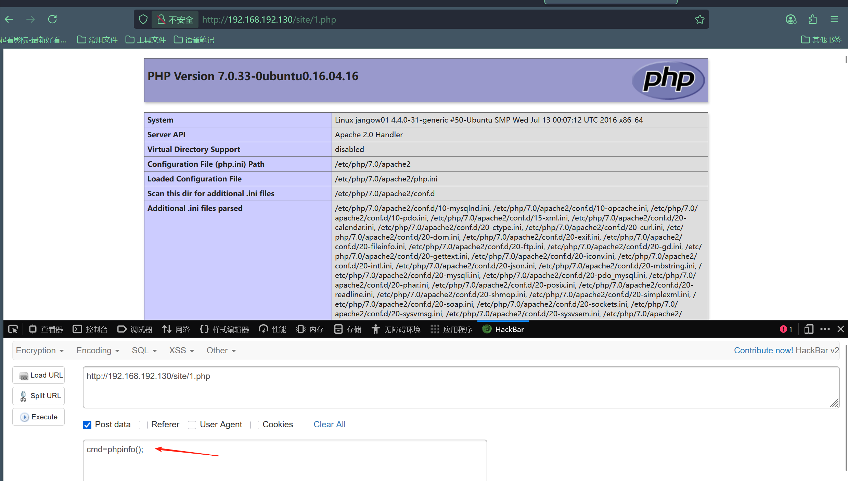848x481 pixels.
Task: Open the tracking protection shield icon
Action: pos(143,20)
